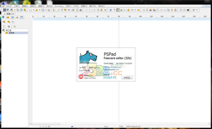Screen dimensions: 212x129
Task: Click the Google search icon
Action: click(175, 10)
